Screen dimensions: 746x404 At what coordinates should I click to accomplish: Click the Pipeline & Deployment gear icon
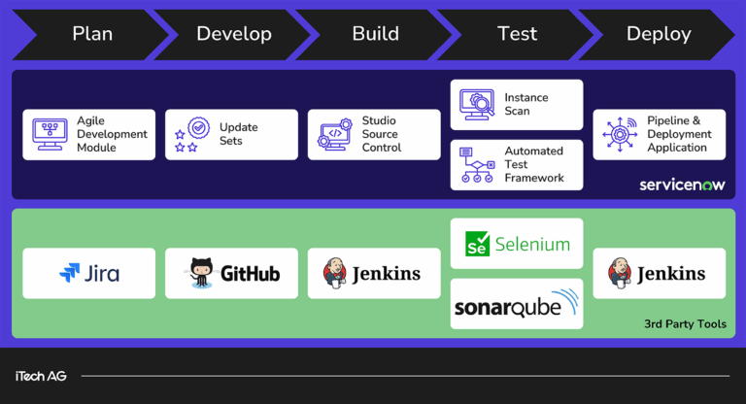(x=620, y=135)
